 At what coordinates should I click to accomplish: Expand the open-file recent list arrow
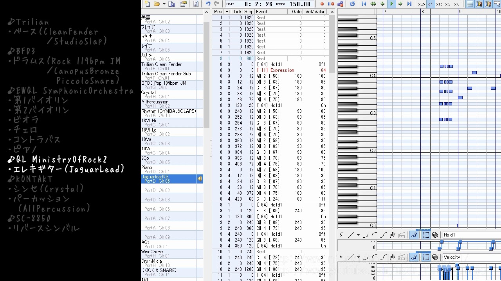pos(163,4)
